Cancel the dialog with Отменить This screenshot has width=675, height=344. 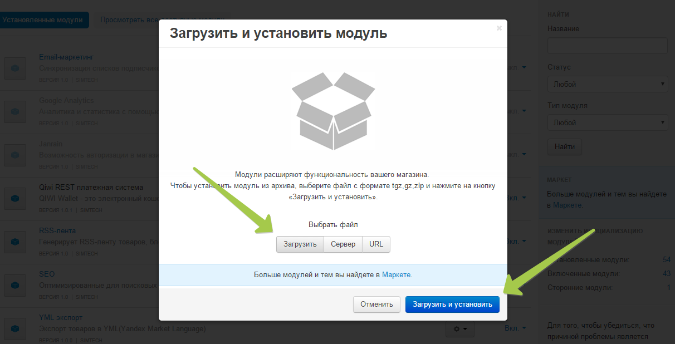(376, 304)
